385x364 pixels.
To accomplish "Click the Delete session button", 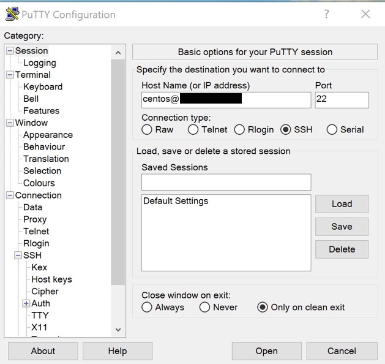I will pyautogui.click(x=342, y=249).
